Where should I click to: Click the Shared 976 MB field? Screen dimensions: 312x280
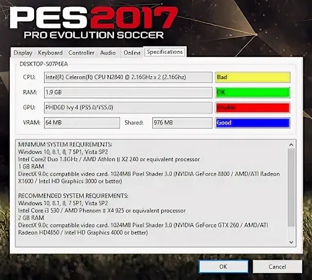tap(182, 122)
